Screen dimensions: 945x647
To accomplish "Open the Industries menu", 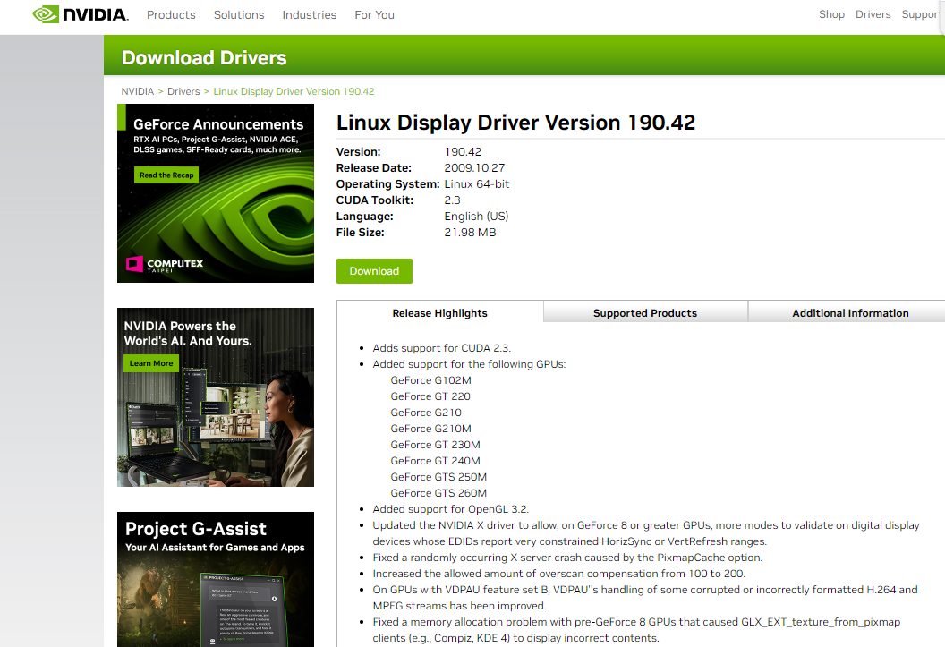I will coord(309,15).
